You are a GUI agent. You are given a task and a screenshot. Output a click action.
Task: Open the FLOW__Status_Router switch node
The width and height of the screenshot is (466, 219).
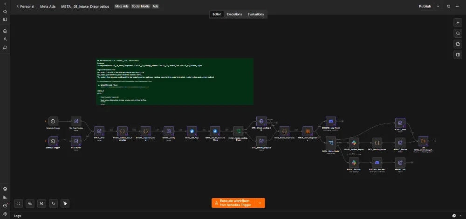(331, 143)
